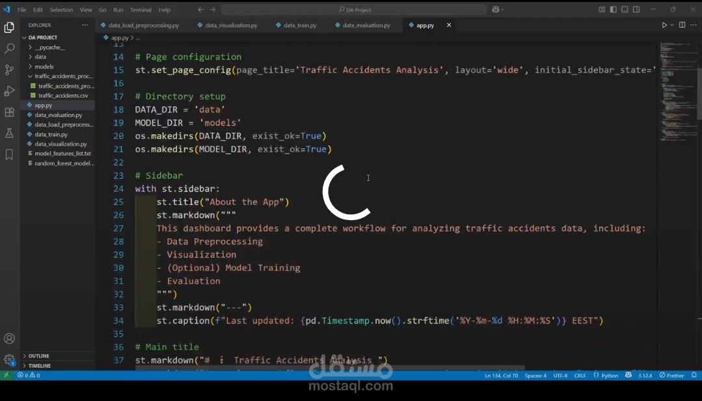Click the DA Project command center search box
The image size is (702, 401).
354,9
